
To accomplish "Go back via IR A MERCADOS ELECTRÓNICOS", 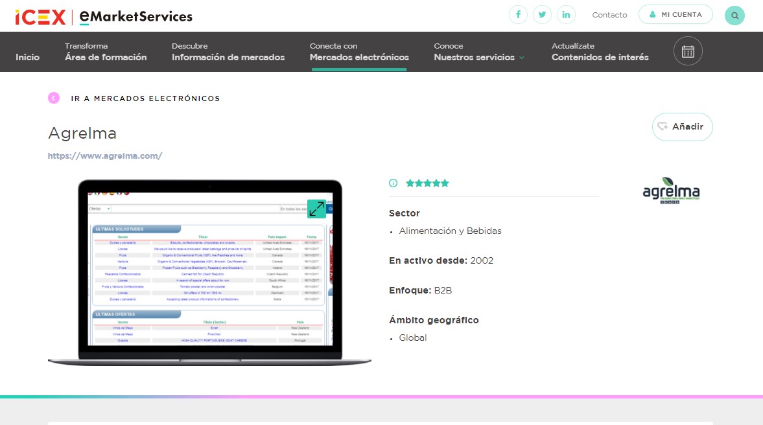I will pyautogui.click(x=145, y=98).
